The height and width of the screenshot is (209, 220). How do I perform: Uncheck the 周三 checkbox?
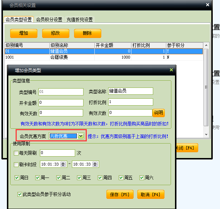80,178
